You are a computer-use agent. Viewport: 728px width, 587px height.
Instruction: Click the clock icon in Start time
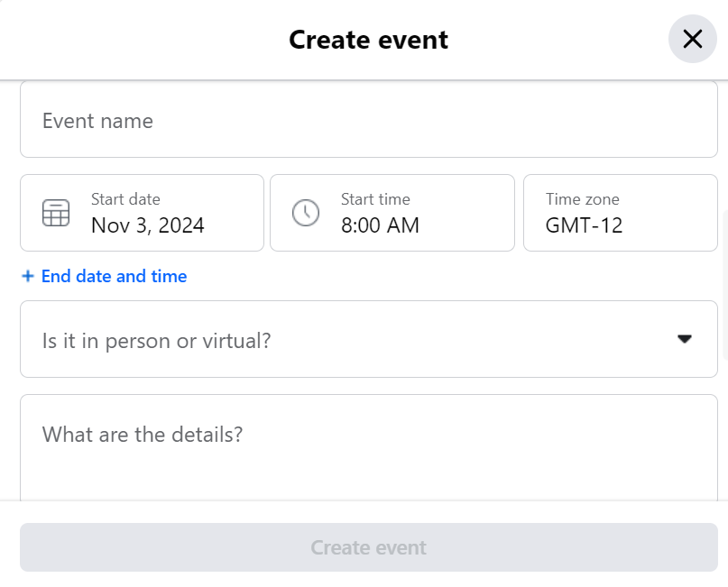coord(306,213)
